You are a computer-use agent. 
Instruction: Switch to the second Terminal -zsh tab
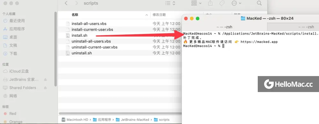click(x=293, y=27)
